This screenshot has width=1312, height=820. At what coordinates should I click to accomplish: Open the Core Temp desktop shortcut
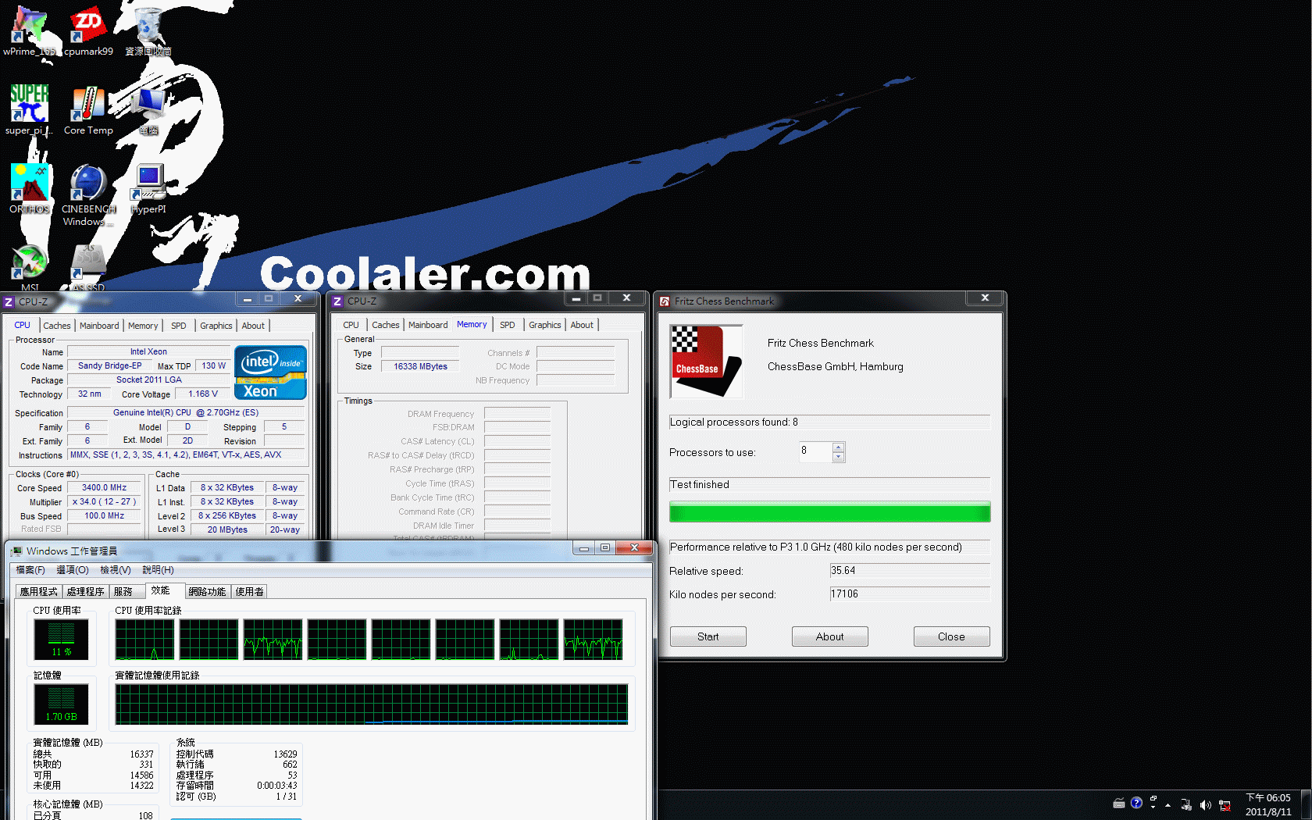(x=88, y=109)
